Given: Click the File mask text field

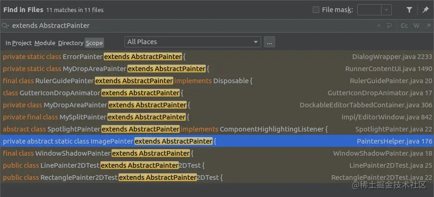Looking at the screenshot, I should coord(369,10).
